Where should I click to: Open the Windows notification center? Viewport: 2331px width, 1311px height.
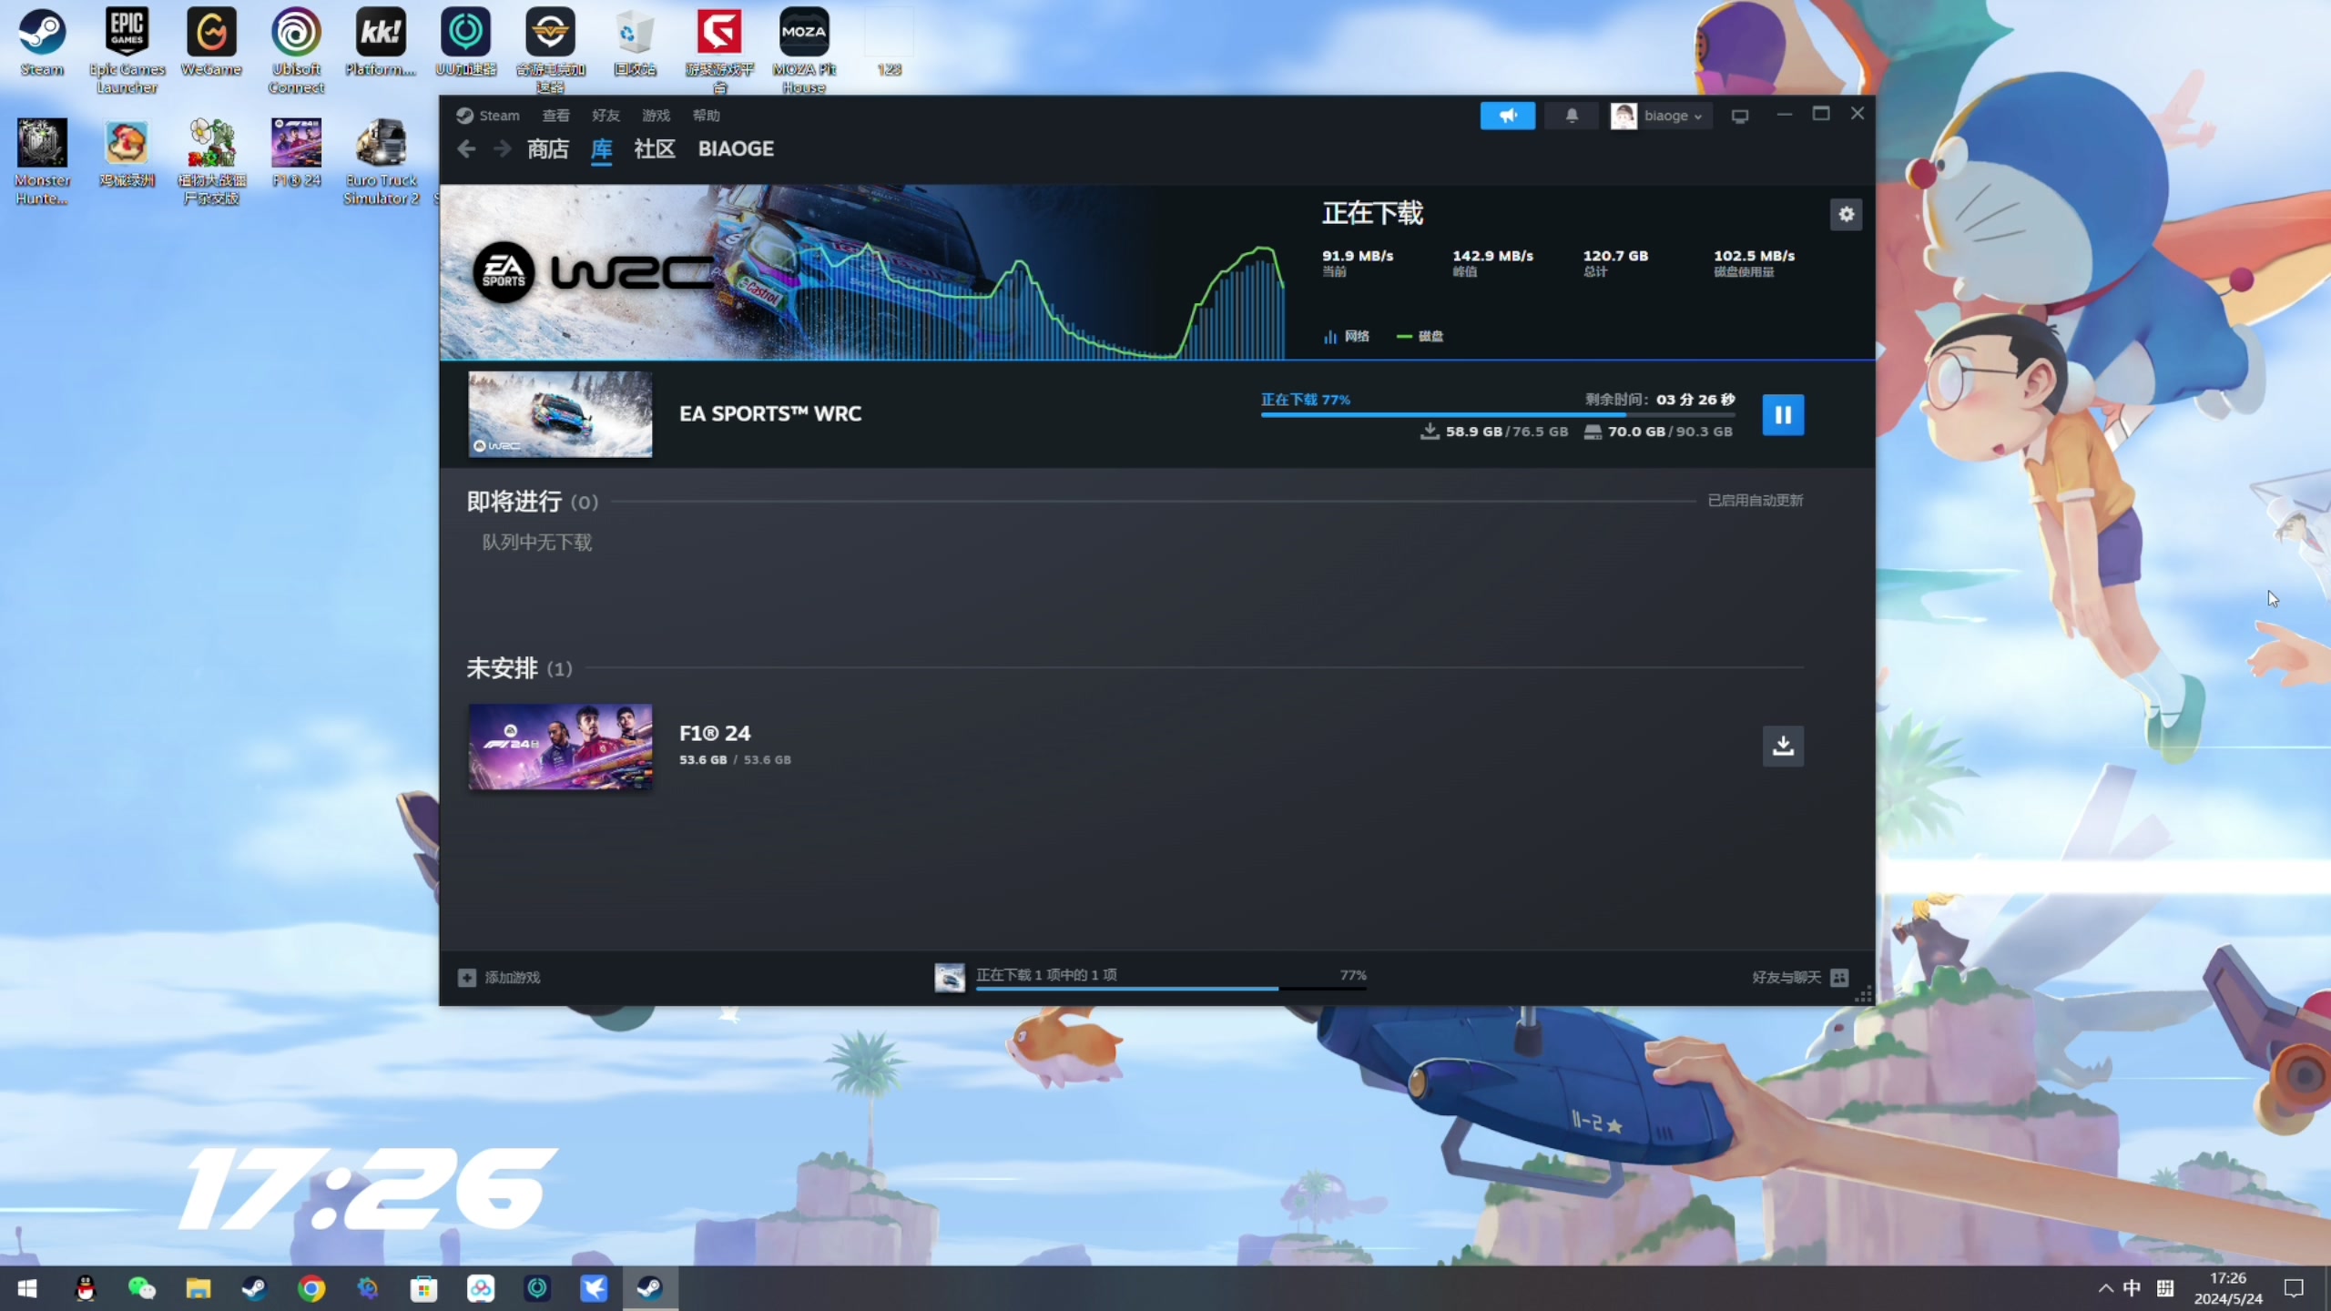tap(2294, 1288)
